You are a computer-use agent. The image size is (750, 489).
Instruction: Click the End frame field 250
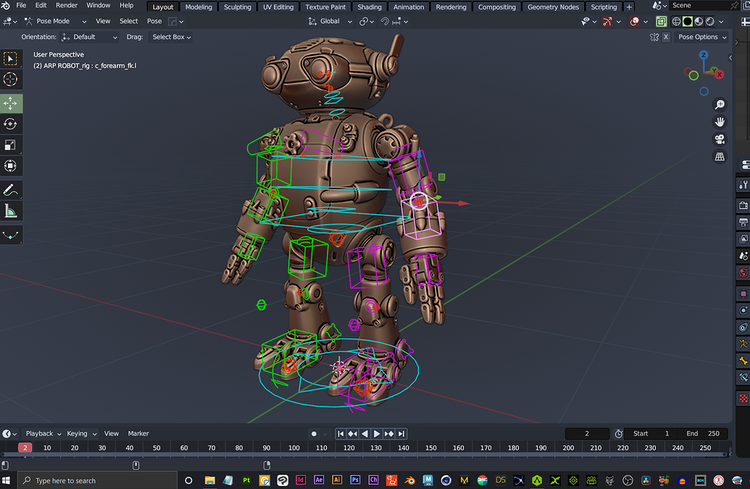point(703,433)
